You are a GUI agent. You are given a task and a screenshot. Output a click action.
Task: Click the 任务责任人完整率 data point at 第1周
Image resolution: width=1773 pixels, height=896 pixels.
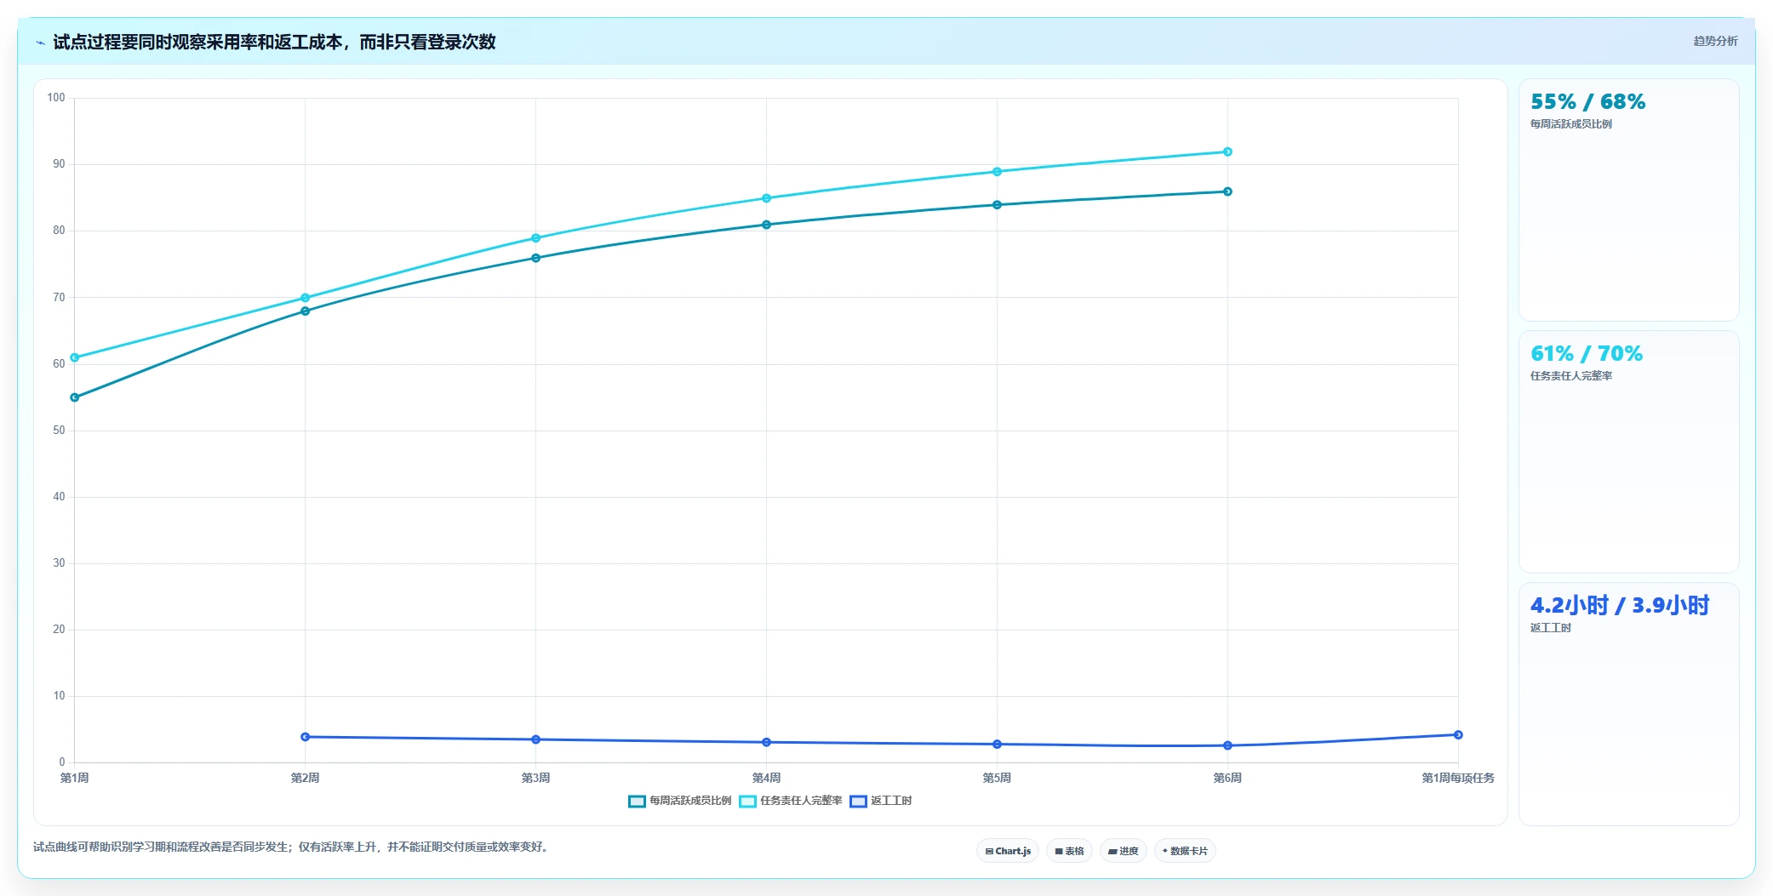click(x=75, y=357)
